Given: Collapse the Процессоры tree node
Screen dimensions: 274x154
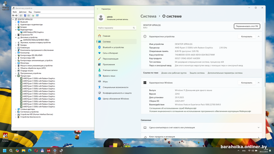Looking at the screenshot, I should coord(16,76).
